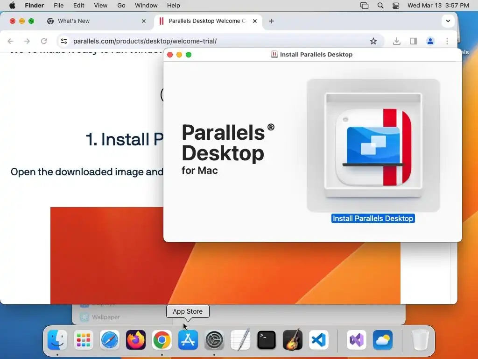Open a new Chrome tab

272,21
